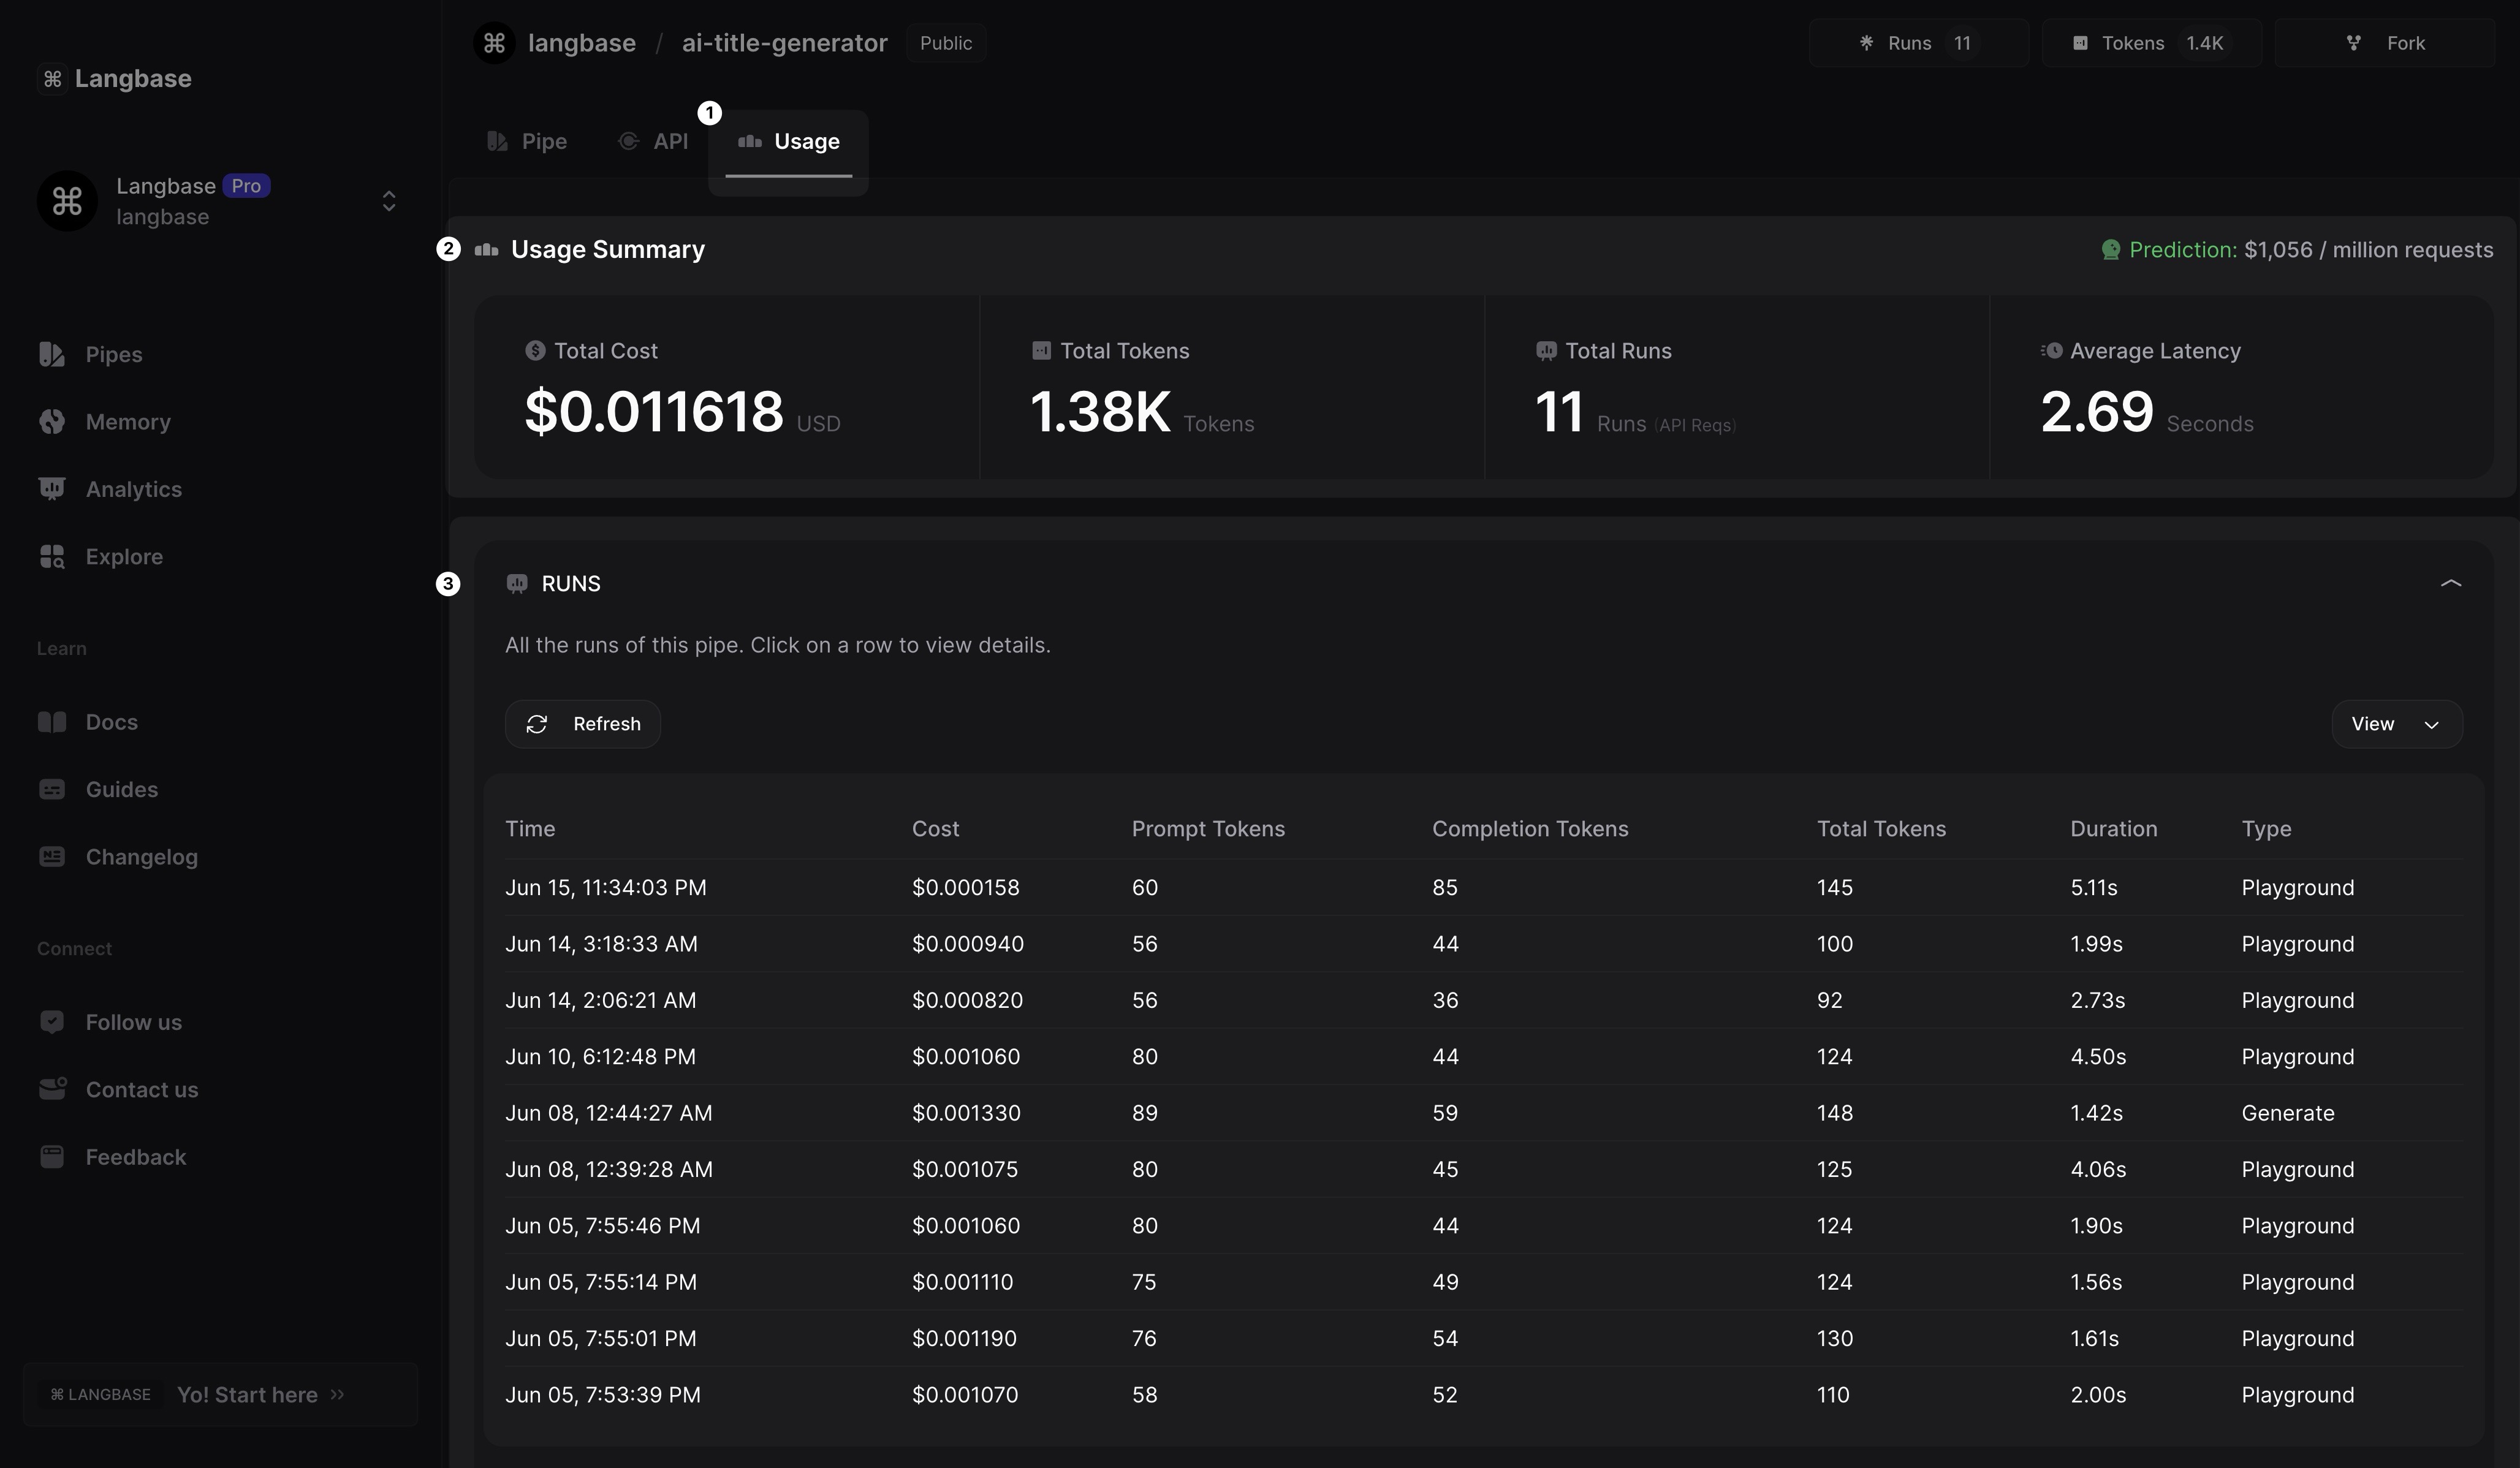The width and height of the screenshot is (2520, 1468).
Task: Open the Memory sidebar icon
Action: 52,422
